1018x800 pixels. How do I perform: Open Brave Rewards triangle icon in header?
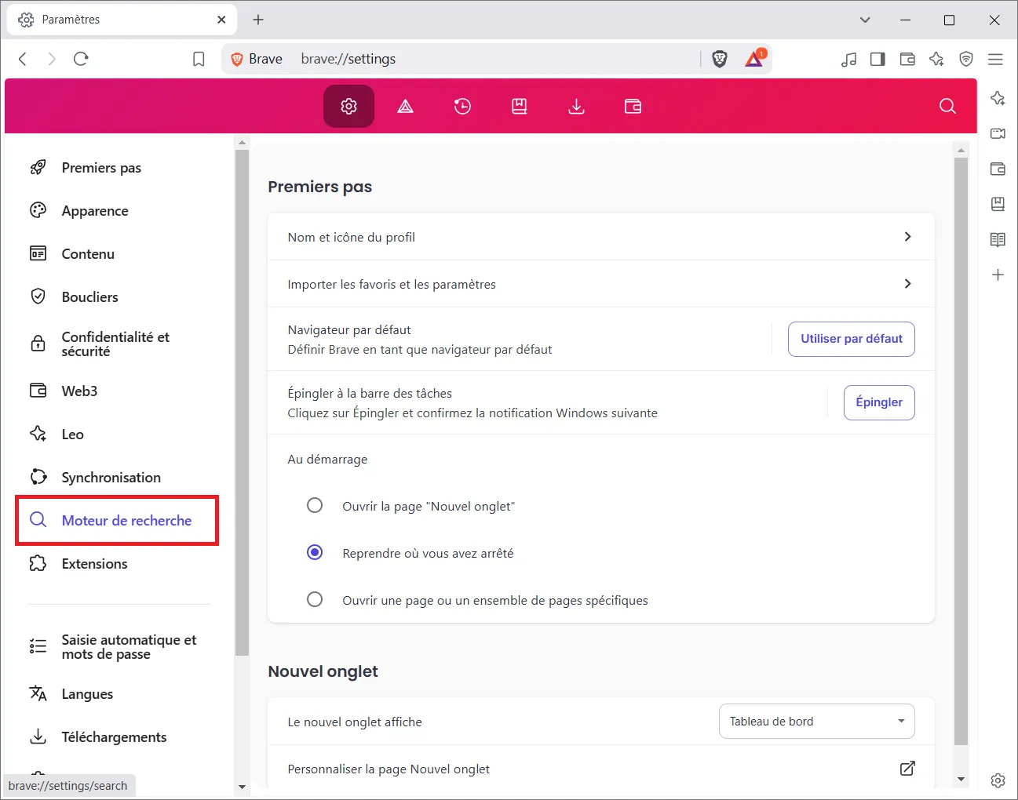click(x=405, y=106)
